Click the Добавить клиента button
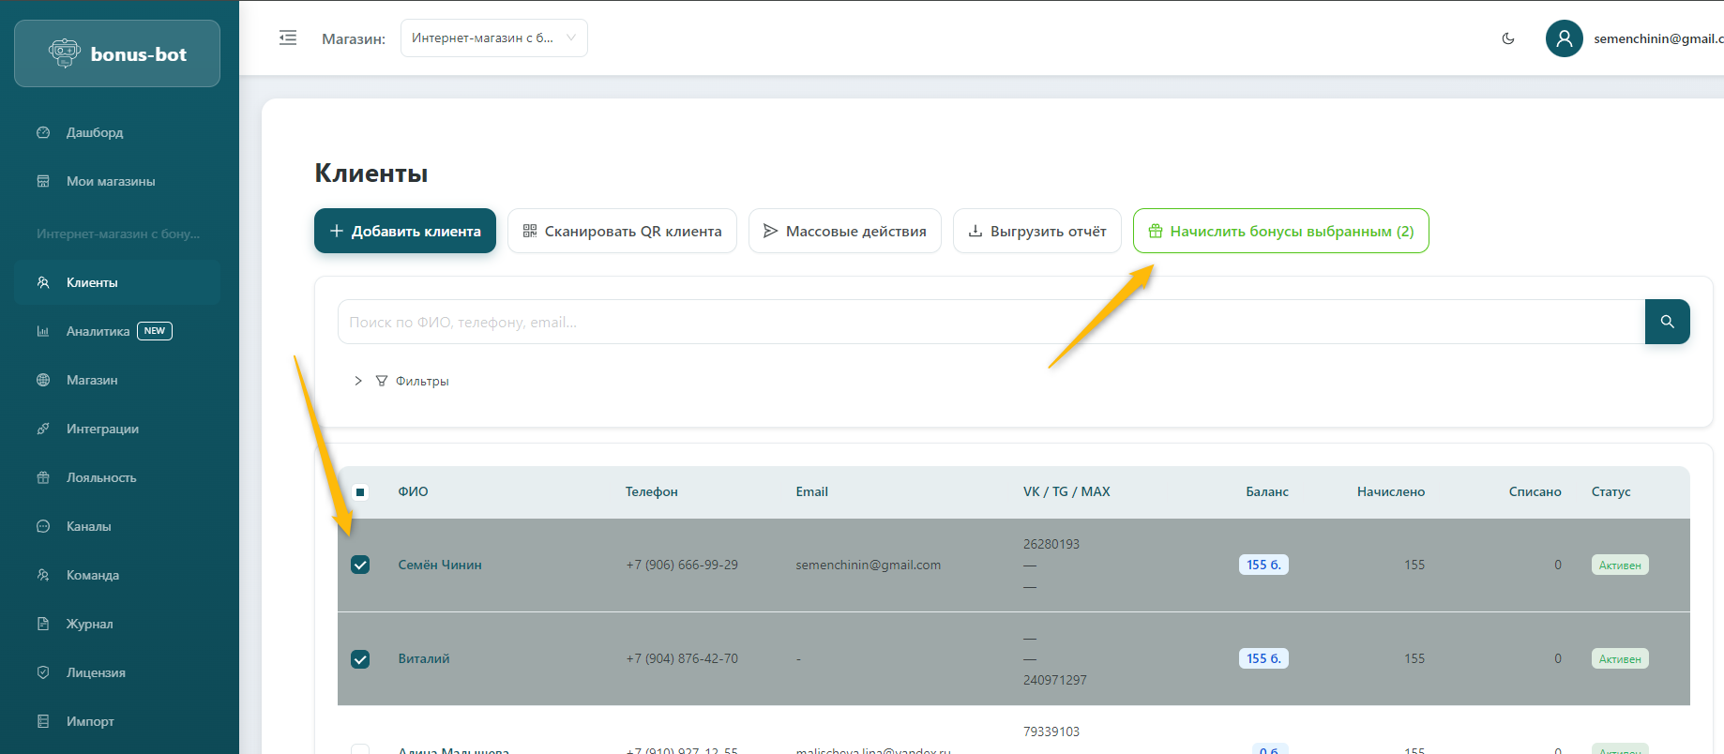 (405, 231)
